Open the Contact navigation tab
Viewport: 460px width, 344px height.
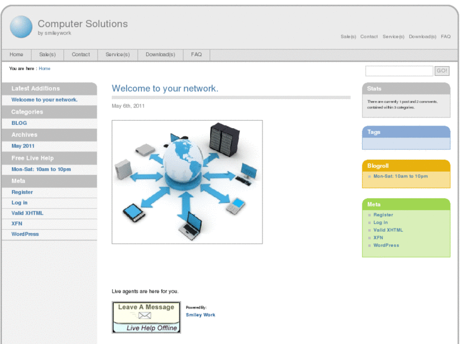click(x=81, y=55)
